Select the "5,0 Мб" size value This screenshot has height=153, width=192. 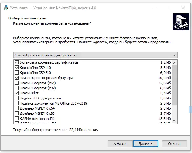[166, 98]
